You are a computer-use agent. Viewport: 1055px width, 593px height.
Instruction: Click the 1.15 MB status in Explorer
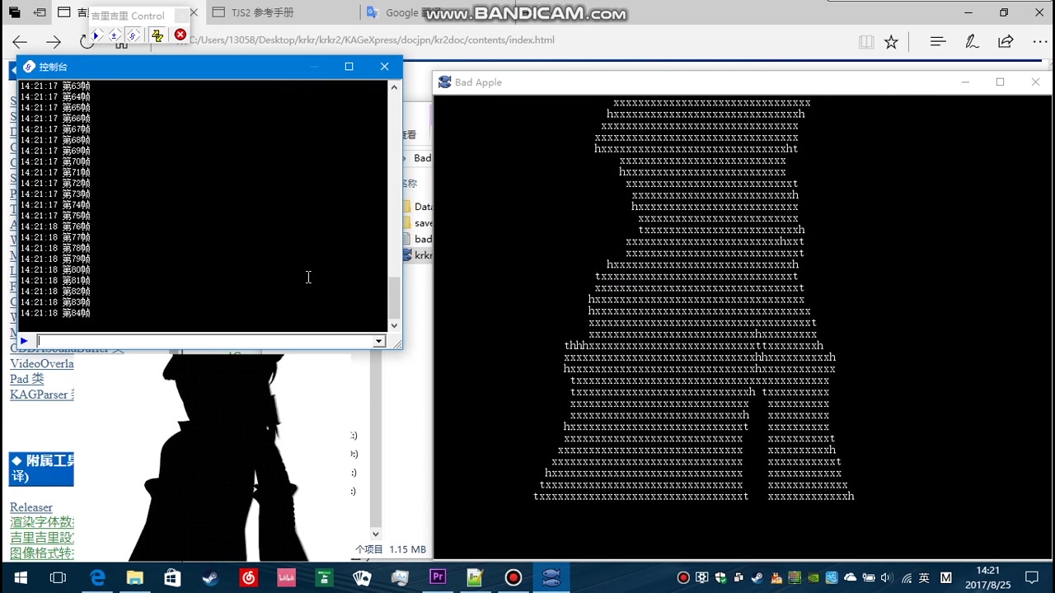tap(407, 549)
